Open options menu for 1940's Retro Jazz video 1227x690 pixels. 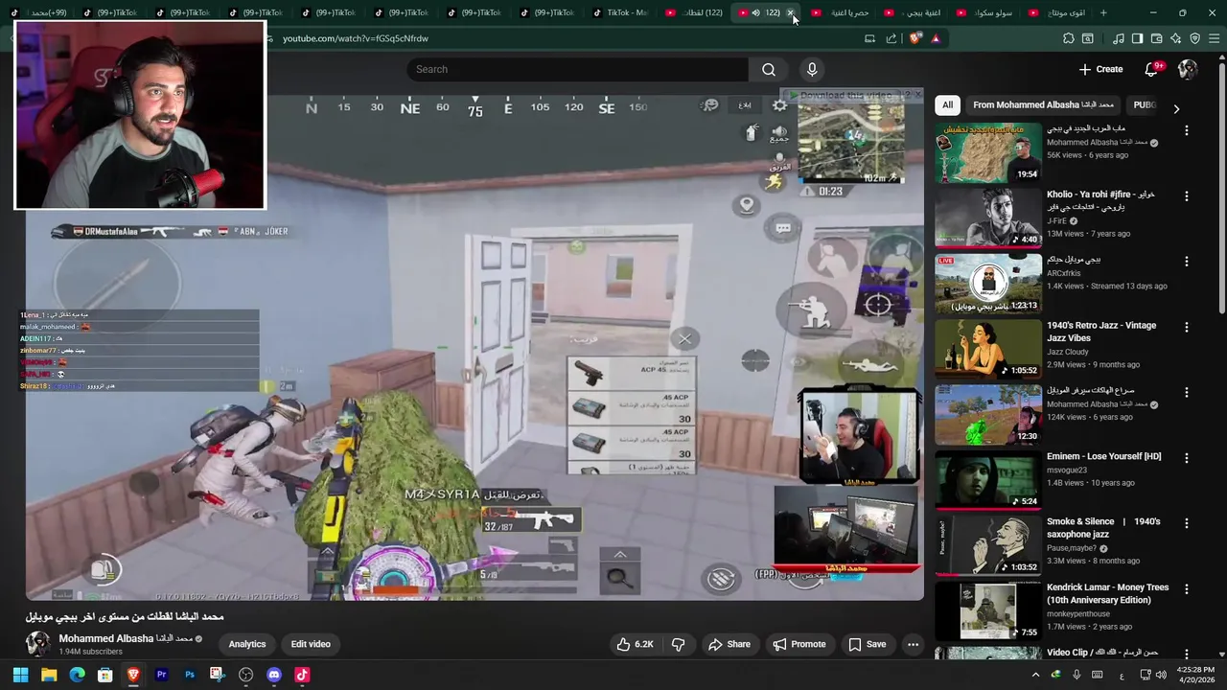[x=1187, y=327]
